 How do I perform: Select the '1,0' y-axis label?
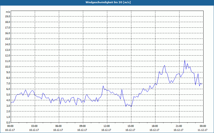(x=8, y=117)
